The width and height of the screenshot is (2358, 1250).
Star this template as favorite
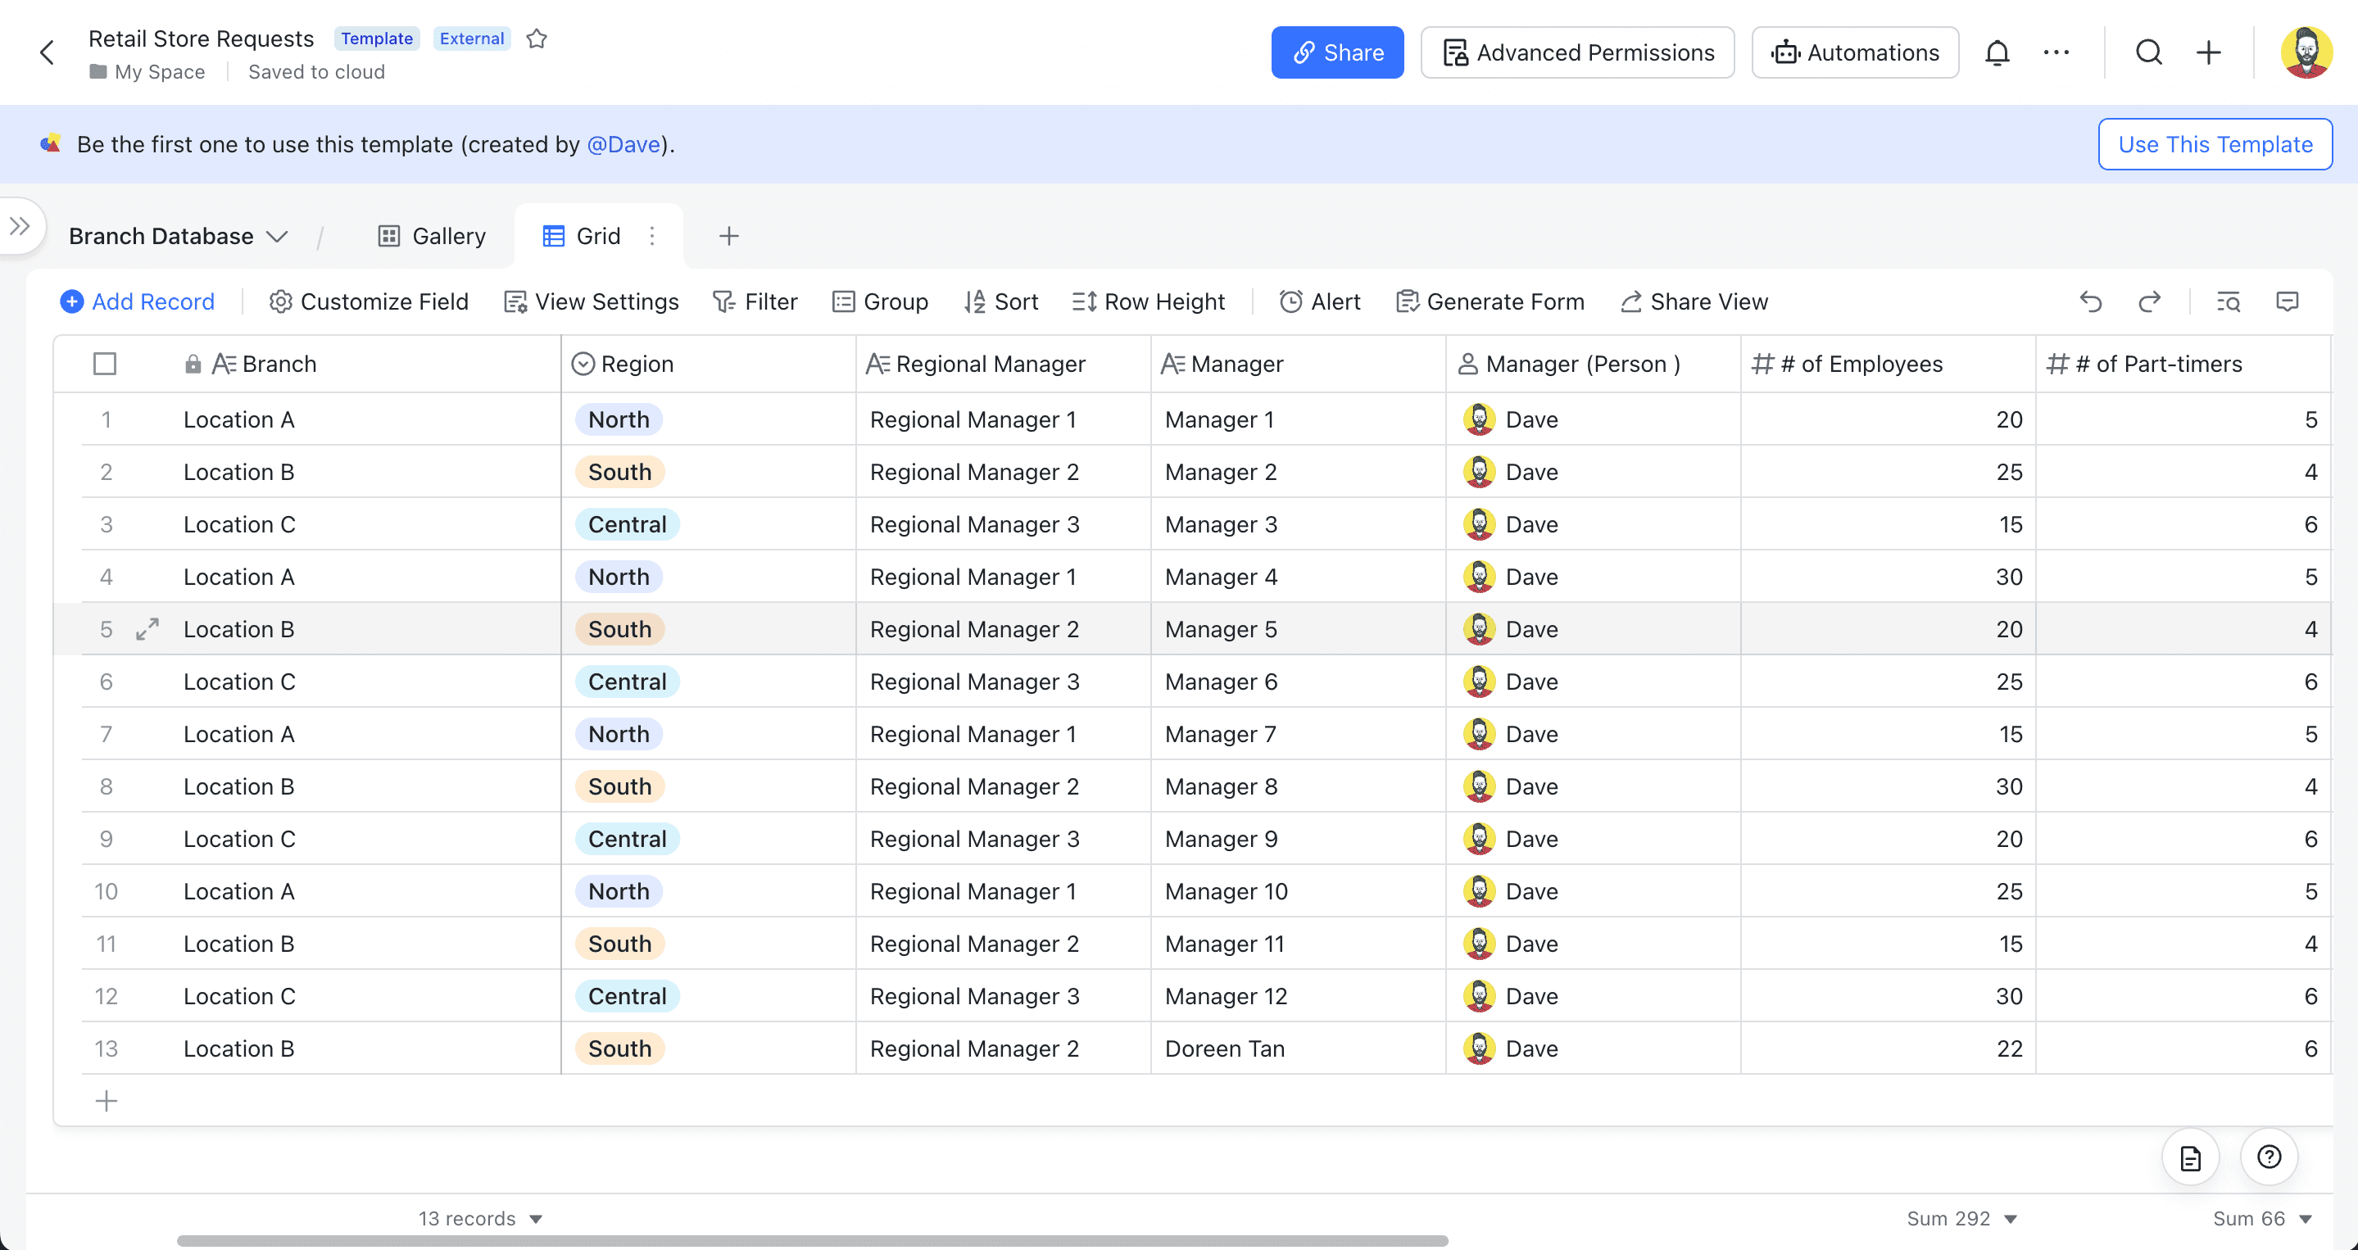[537, 38]
